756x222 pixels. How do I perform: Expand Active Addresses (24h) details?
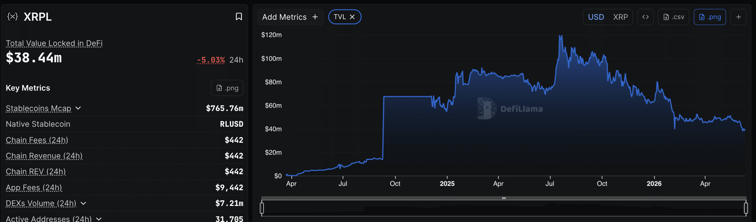(99, 219)
